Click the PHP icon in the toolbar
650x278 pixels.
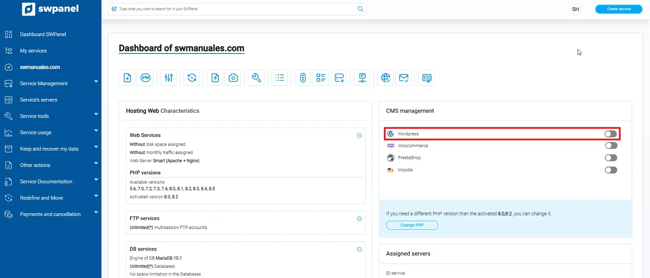[x=145, y=78]
